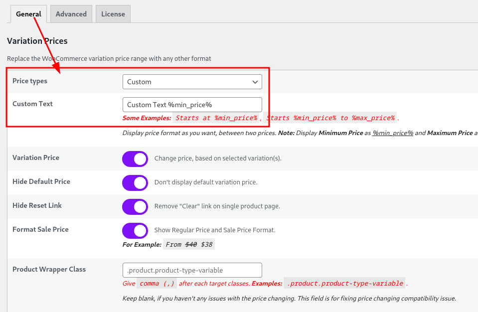This screenshot has width=478, height=312.
Task: Click the Product Wrapper Class label
Action: (x=49, y=269)
